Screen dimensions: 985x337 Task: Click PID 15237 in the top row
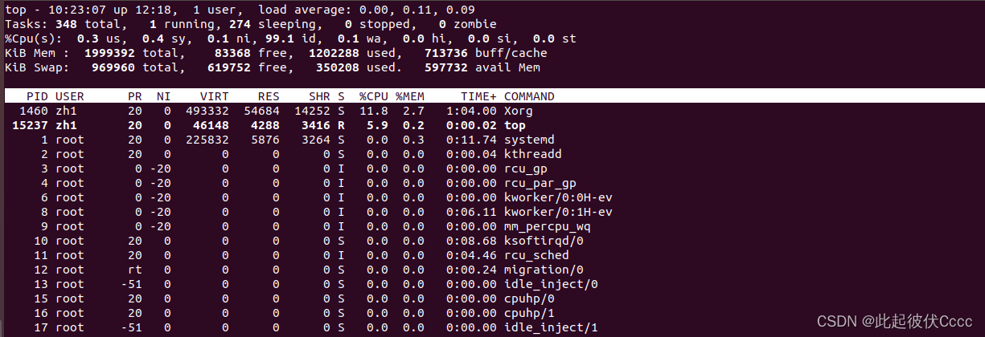tap(31, 125)
